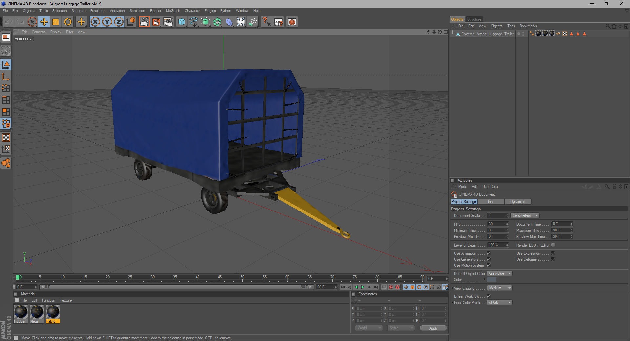Open View Clipping Medium dropdown

pos(499,288)
